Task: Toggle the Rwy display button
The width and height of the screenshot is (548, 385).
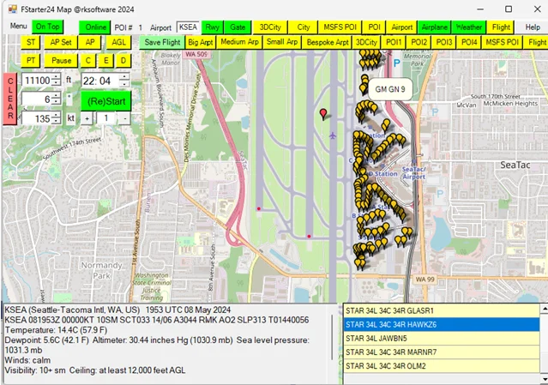Action: coord(212,27)
